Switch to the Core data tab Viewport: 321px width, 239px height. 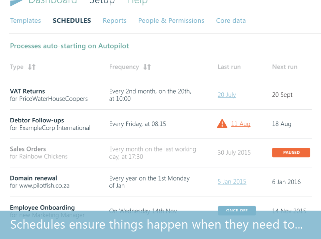231,20
